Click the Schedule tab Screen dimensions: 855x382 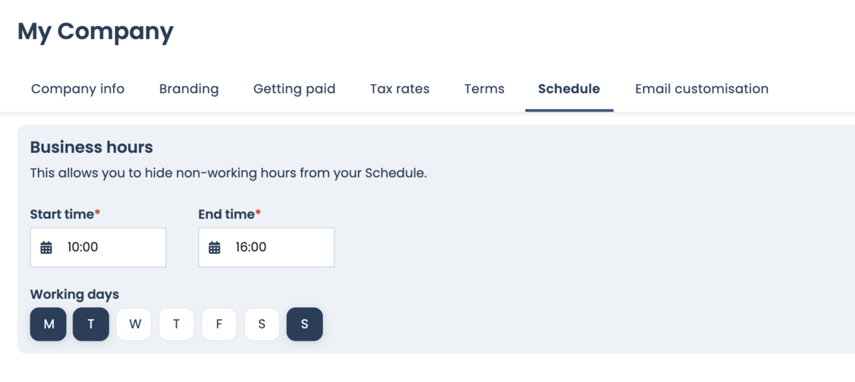tap(569, 89)
